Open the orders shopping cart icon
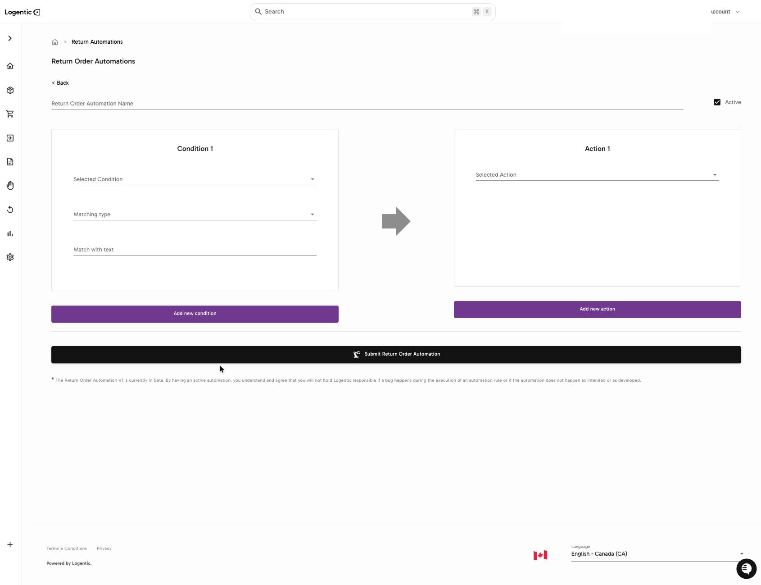The height and width of the screenshot is (585, 761). [10, 114]
